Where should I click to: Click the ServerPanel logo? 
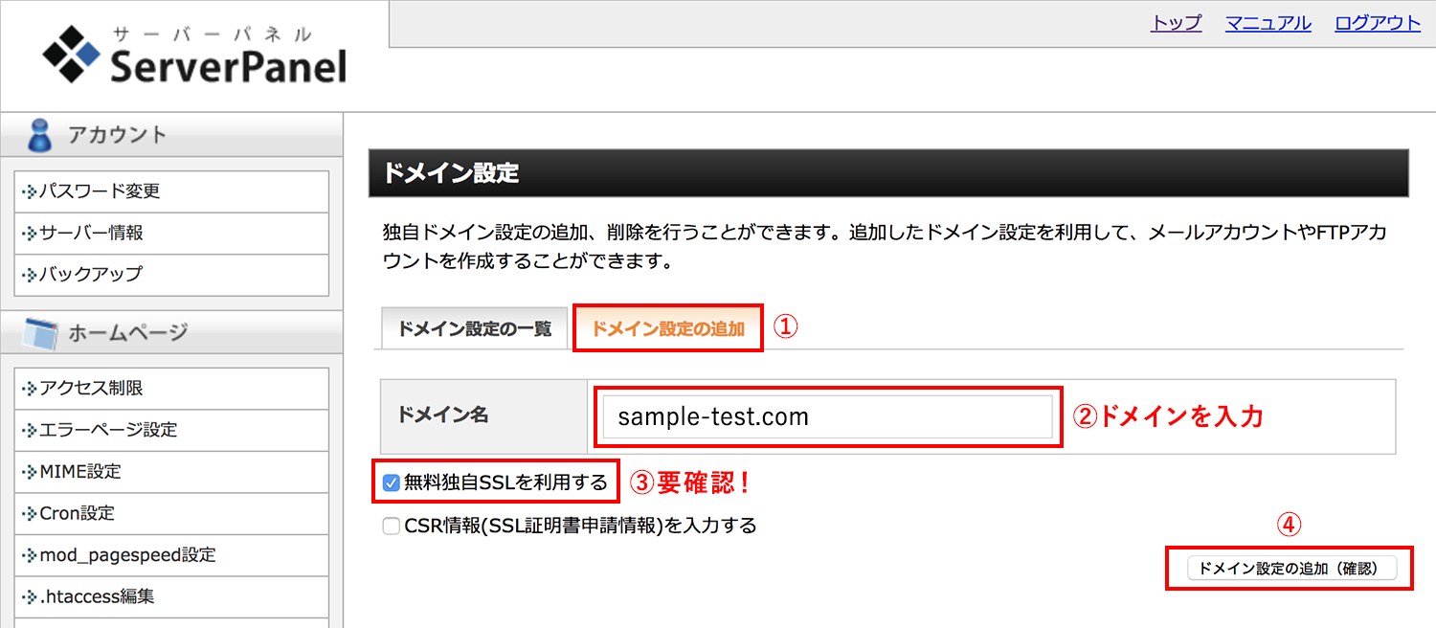pos(194,56)
